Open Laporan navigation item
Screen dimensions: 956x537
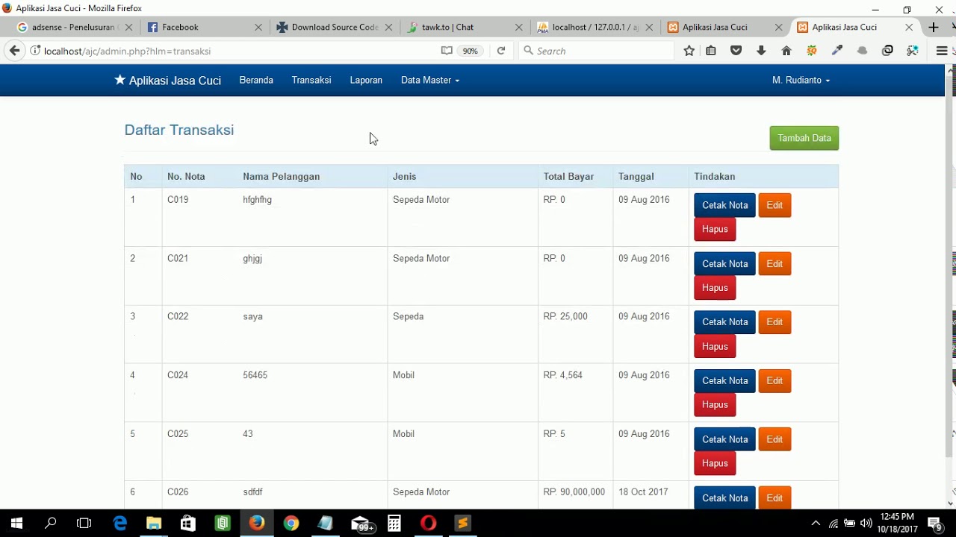(366, 80)
